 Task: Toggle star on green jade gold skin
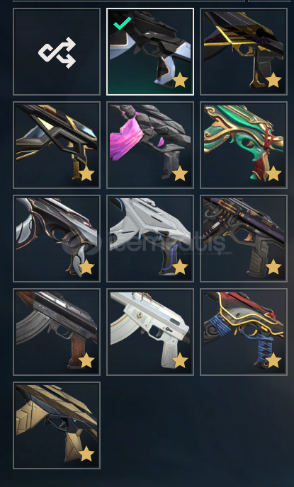(x=273, y=173)
